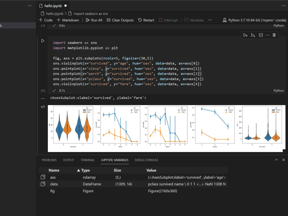Execute cell and below icon
This screenshot has height=216, width=288.
coord(253,35)
